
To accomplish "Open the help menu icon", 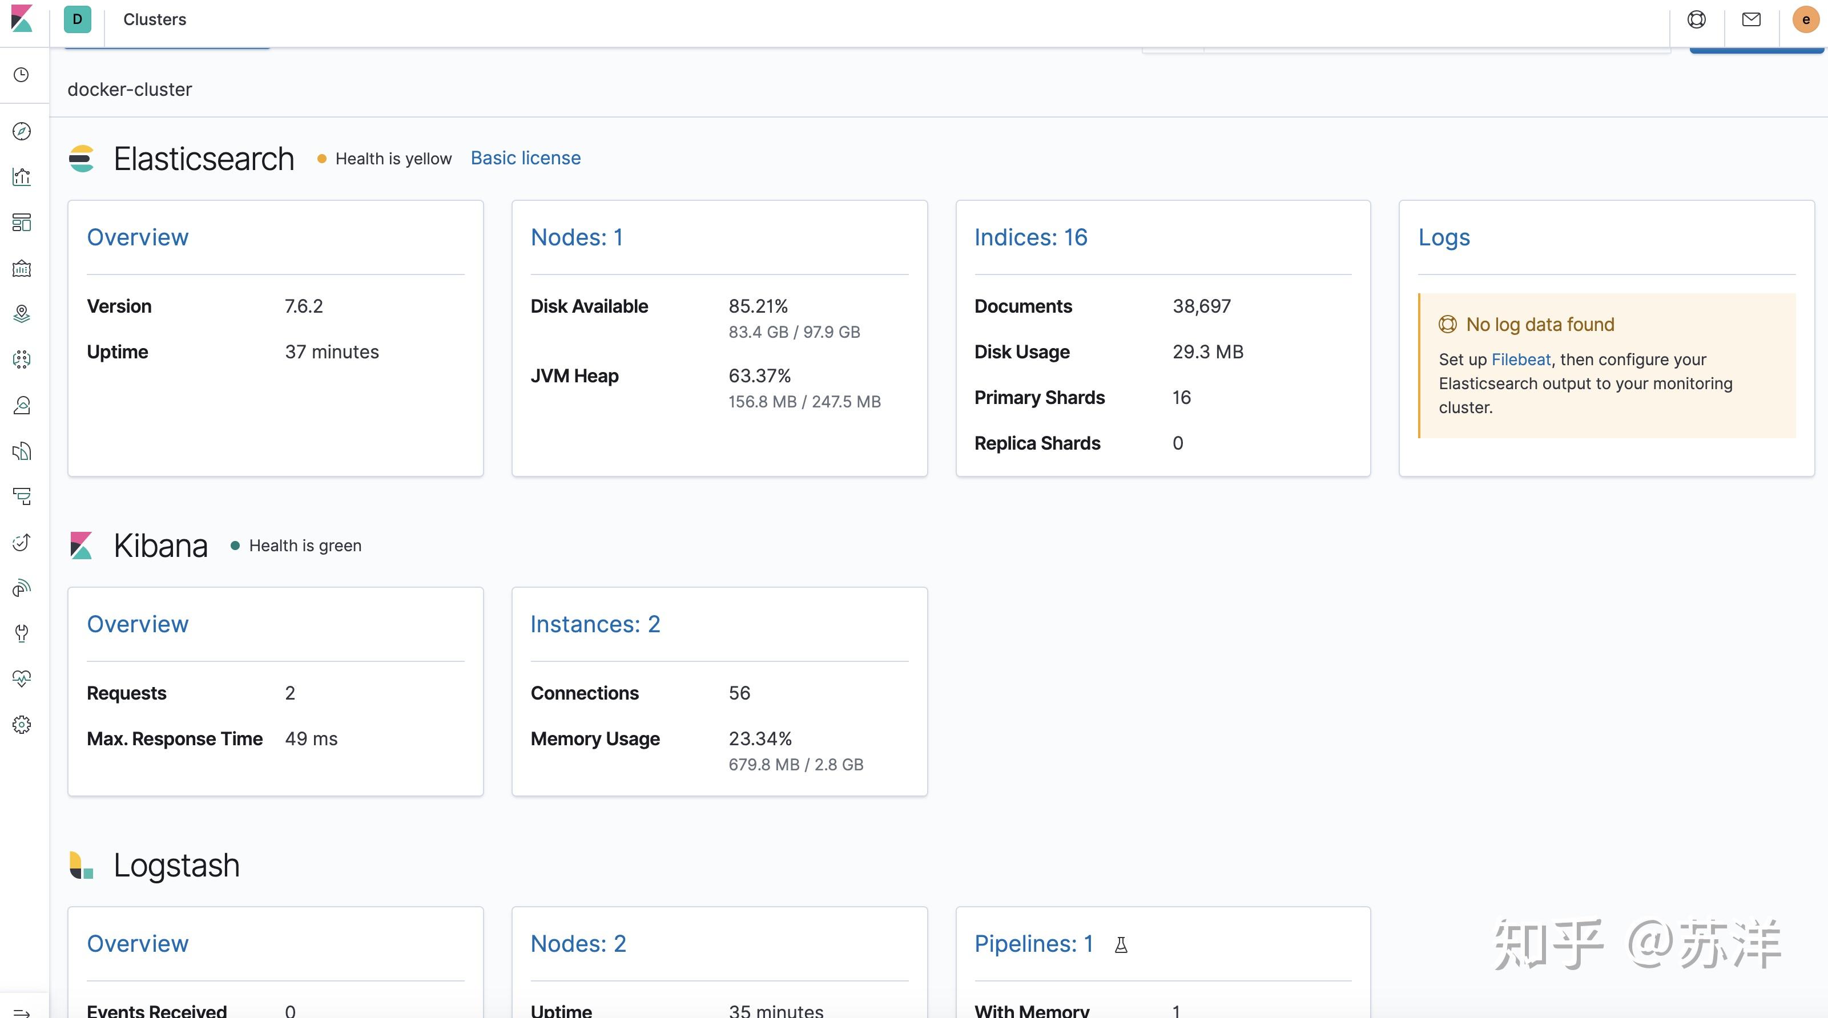I will (1697, 19).
